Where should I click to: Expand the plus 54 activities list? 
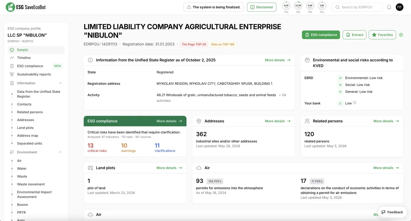point(282,95)
